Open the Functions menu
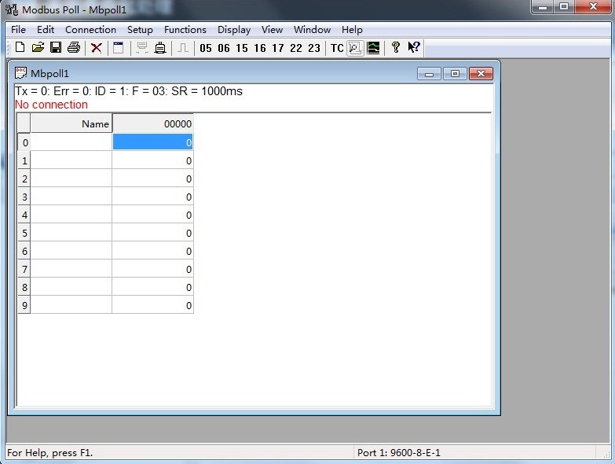Screen dimensions: 615x464 pos(185,29)
